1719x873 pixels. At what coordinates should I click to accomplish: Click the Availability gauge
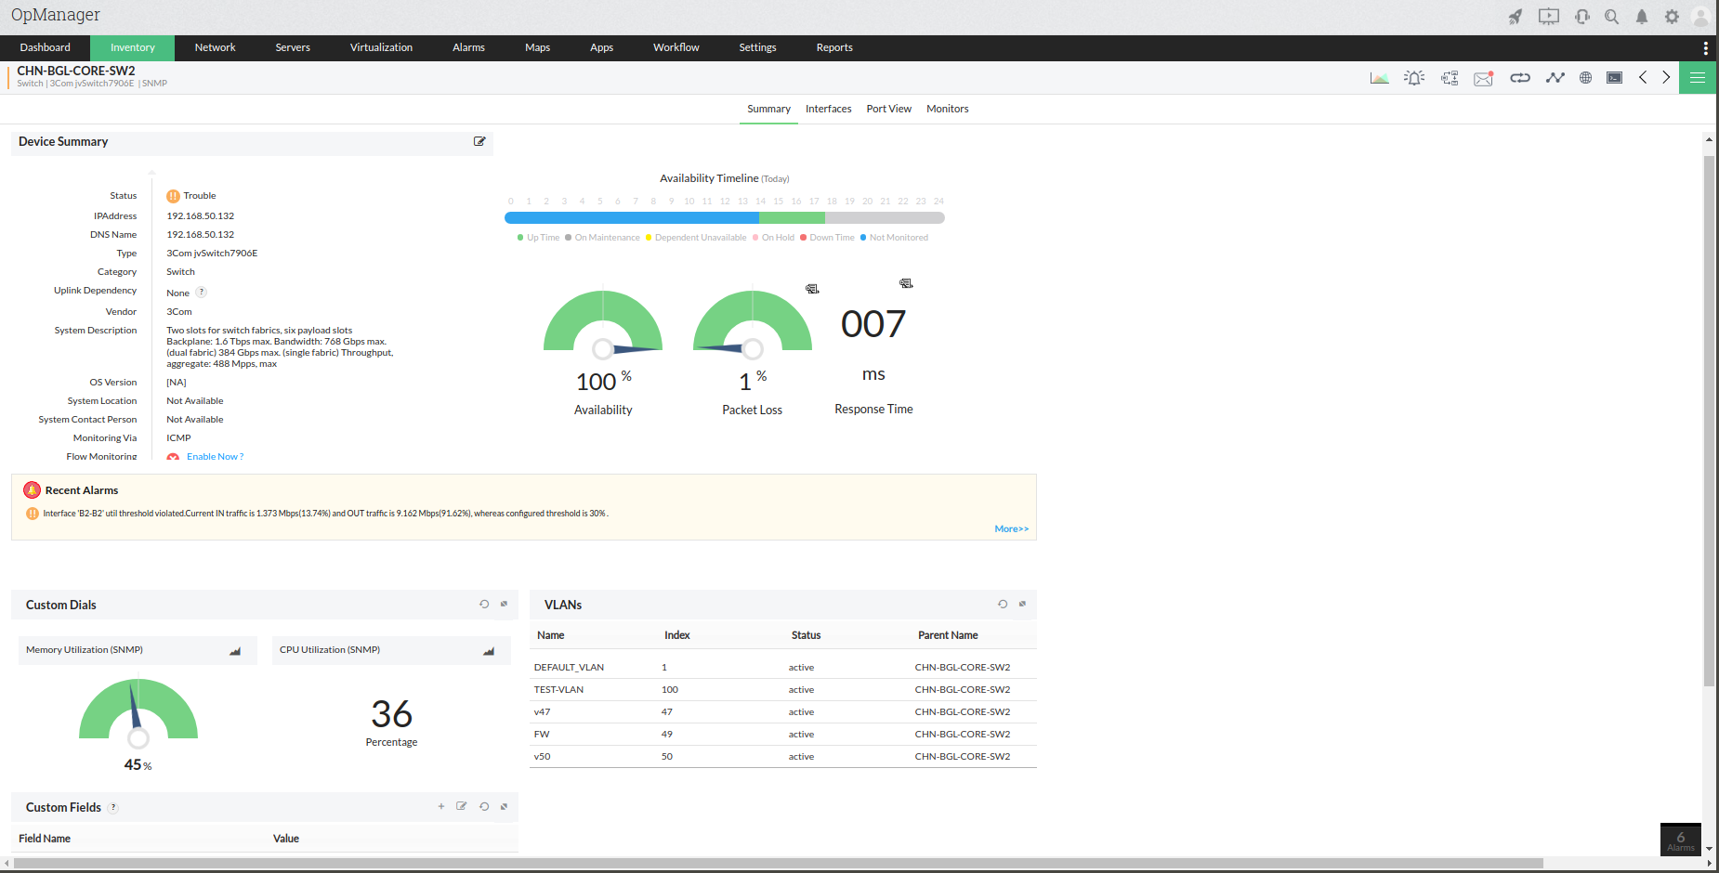pyautogui.click(x=603, y=323)
